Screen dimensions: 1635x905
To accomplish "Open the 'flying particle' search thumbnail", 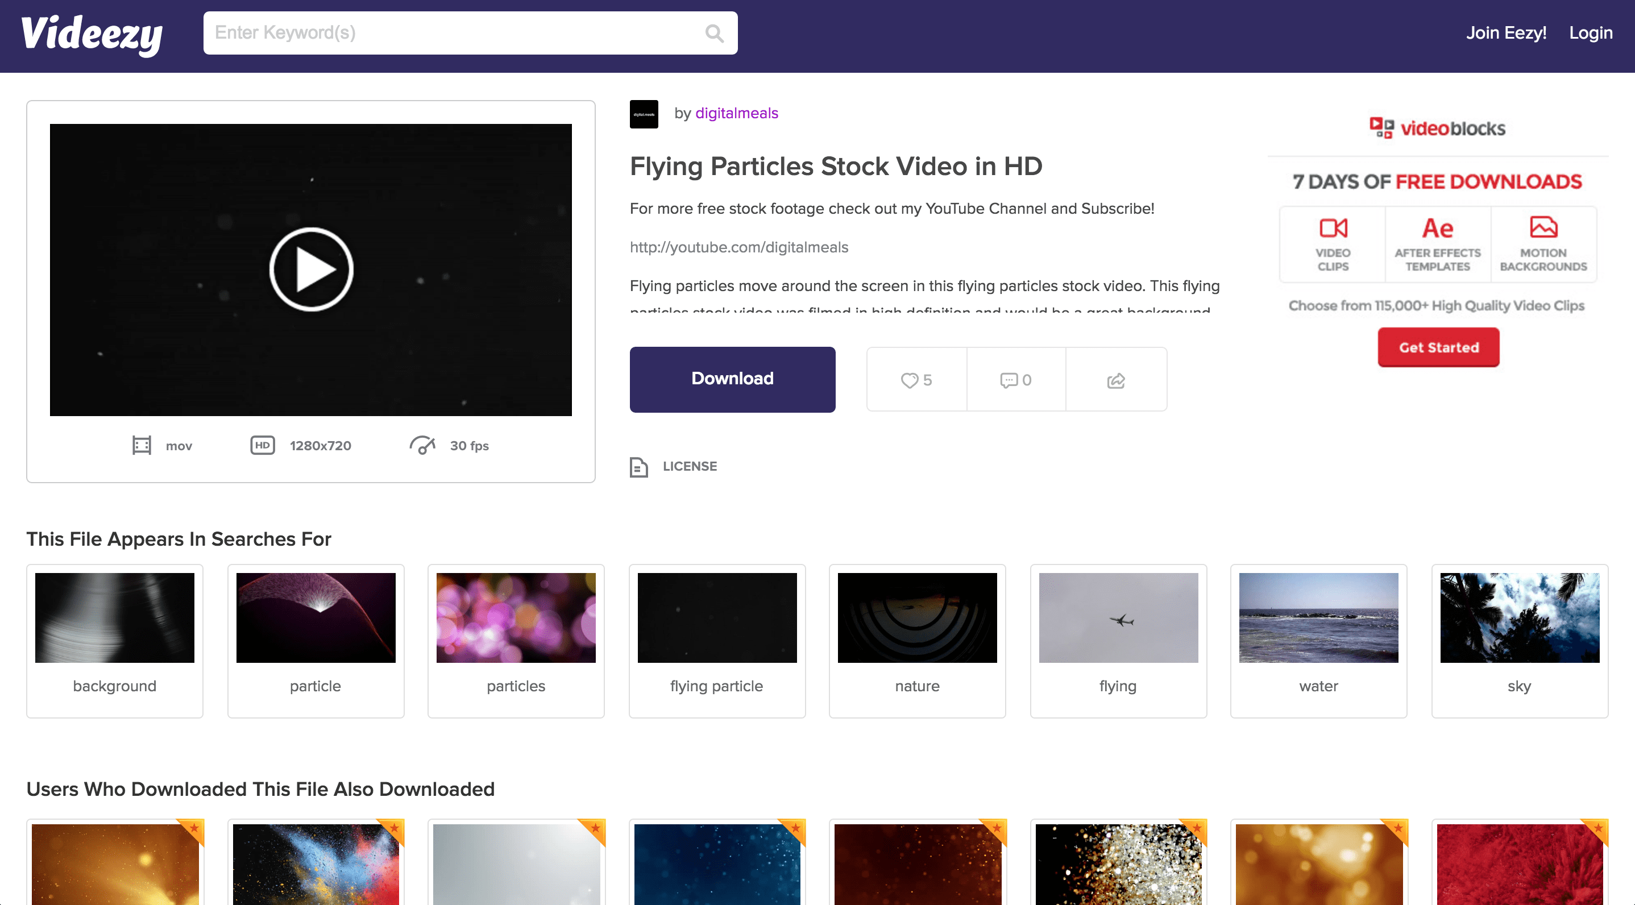I will click(716, 617).
